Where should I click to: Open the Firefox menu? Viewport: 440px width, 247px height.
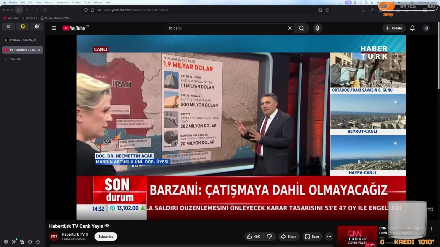coord(13,2)
